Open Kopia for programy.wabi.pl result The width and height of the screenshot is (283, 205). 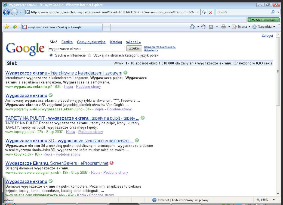(x=99, y=109)
